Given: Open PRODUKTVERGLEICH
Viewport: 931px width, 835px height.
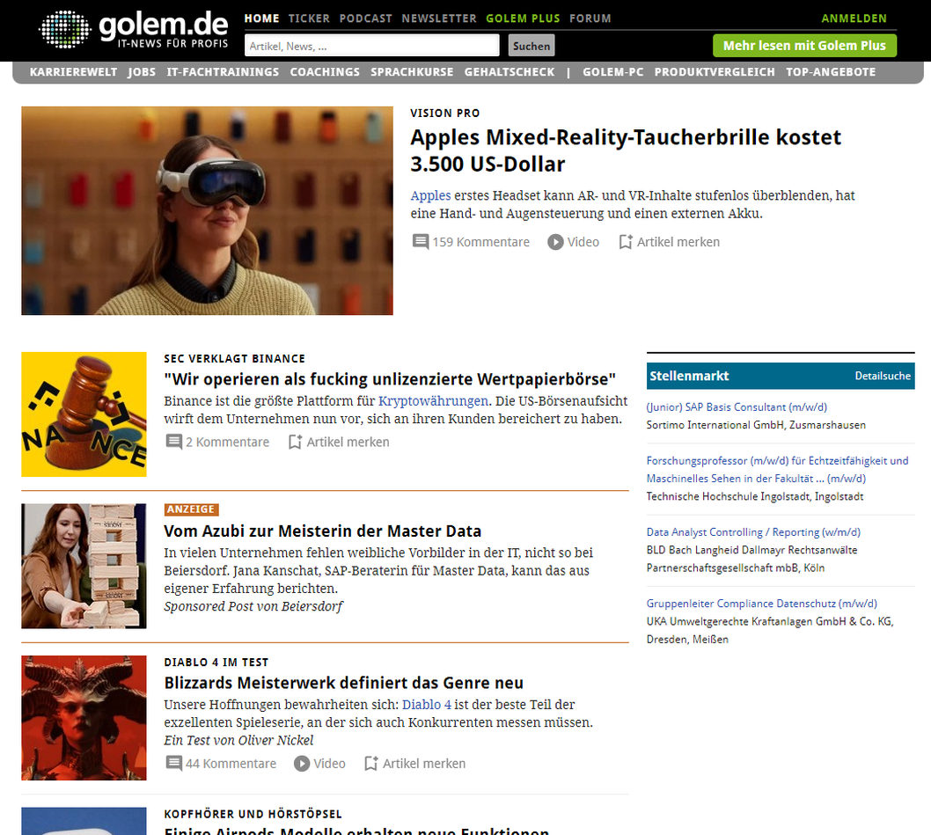Looking at the screenshot, I should click(715, 72).
